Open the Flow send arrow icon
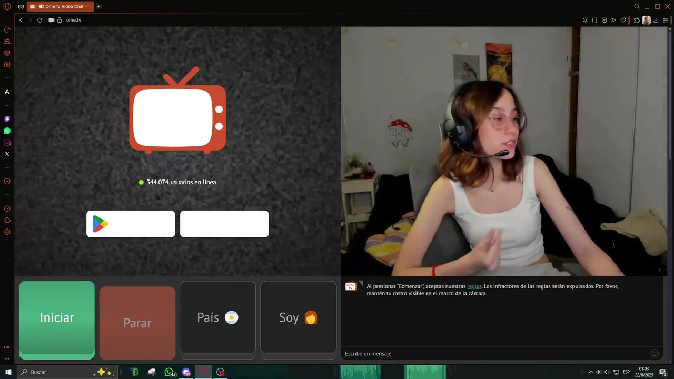Screen dimensions: 674x379 (613, 20)
